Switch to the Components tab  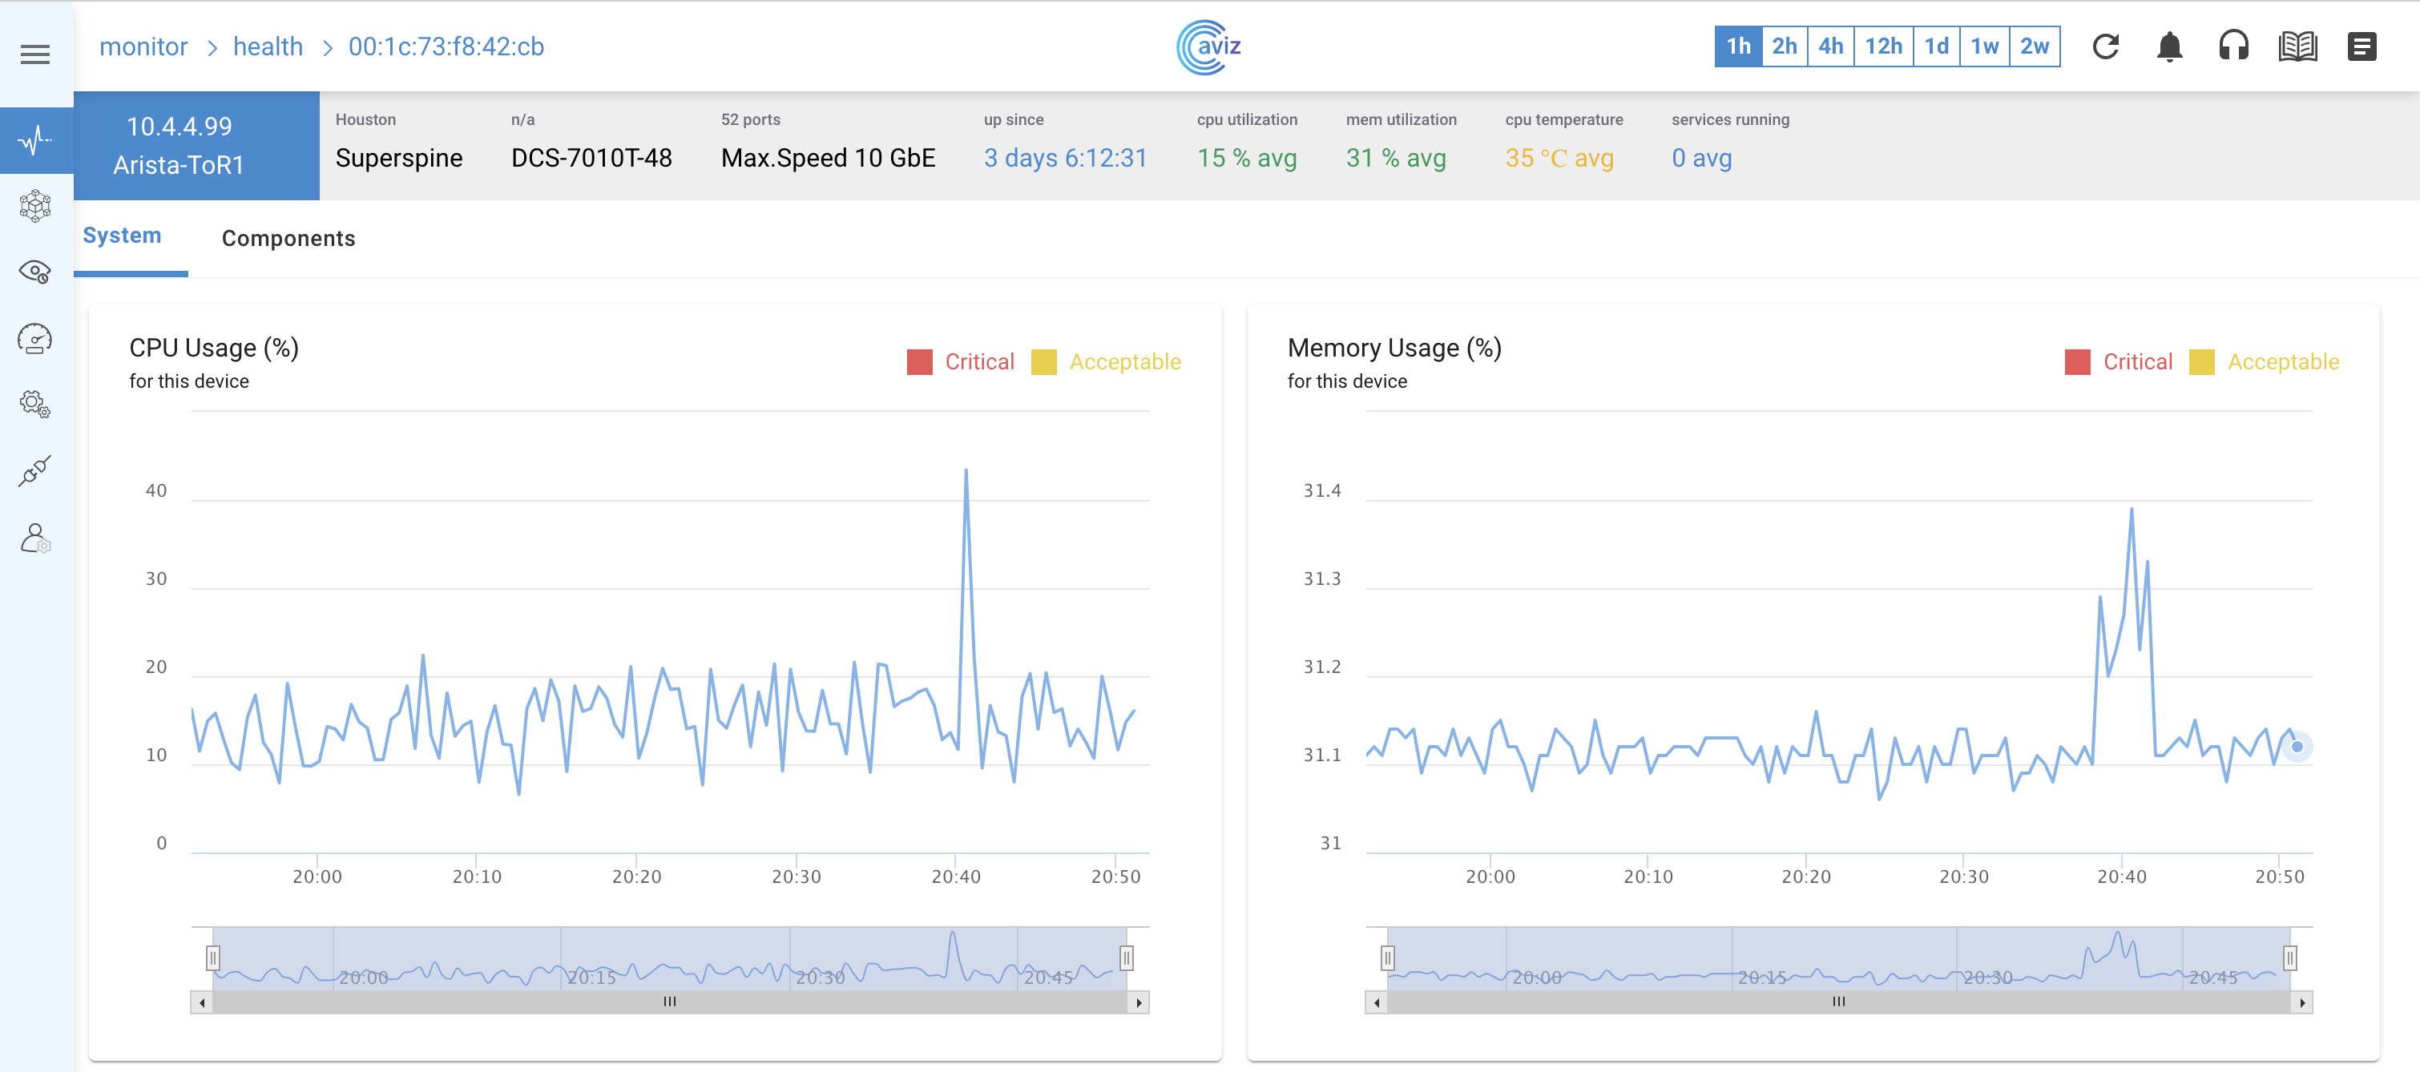tap(288, 239)
